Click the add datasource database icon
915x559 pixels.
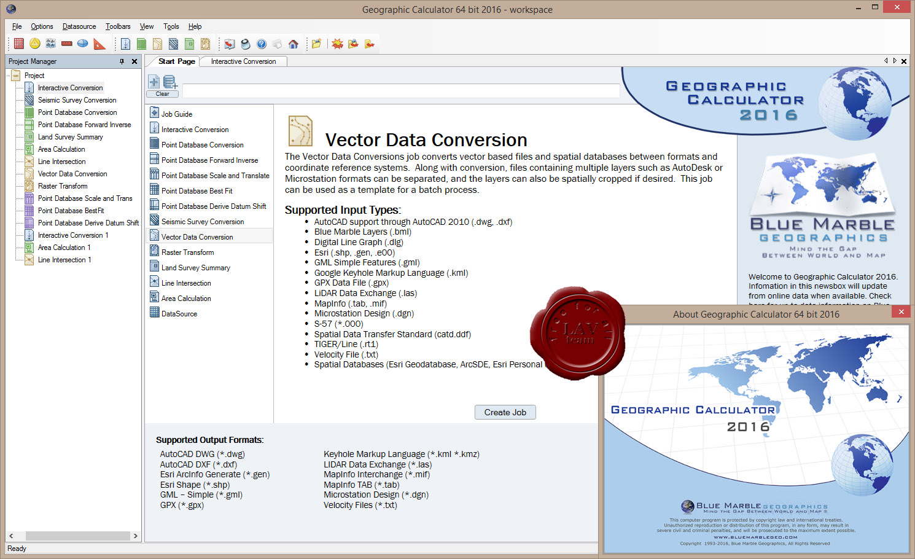[x=170, y=81]
